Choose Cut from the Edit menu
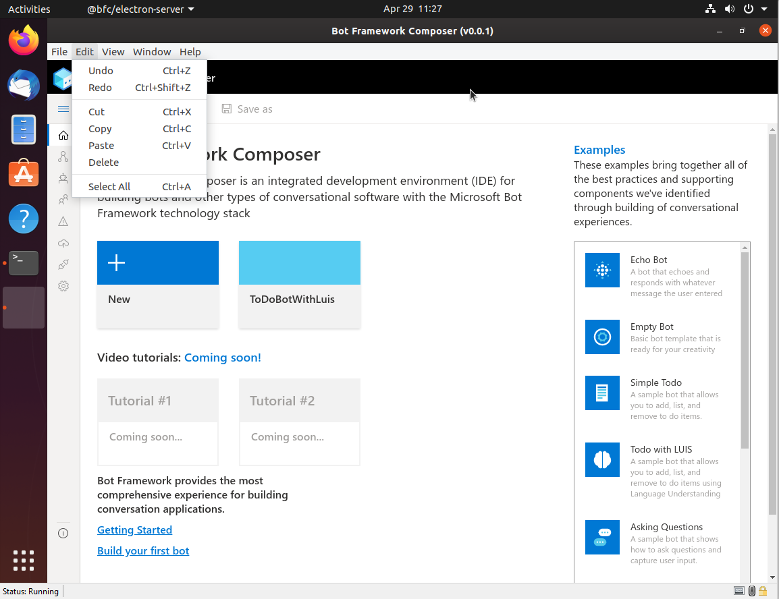 click(x=139, y=112)
